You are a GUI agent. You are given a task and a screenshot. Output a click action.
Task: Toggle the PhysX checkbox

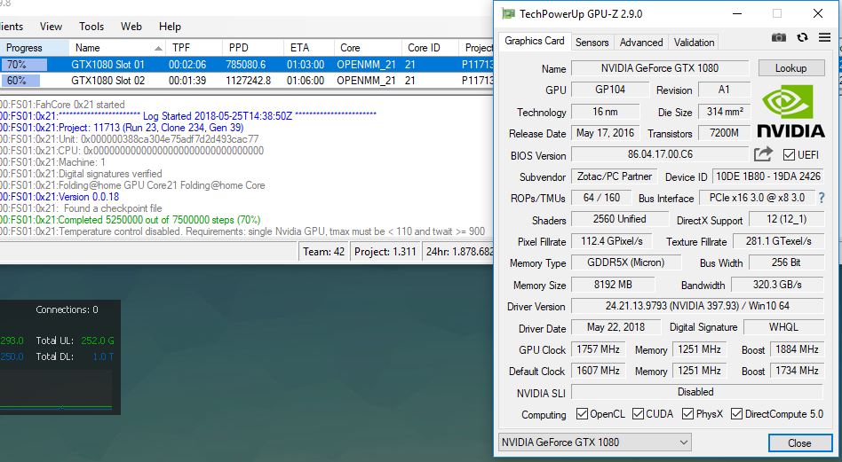coord(687,414)
